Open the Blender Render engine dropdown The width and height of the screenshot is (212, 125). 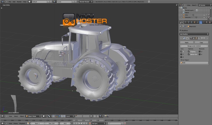pyautogui.click(x=86, y=2)
